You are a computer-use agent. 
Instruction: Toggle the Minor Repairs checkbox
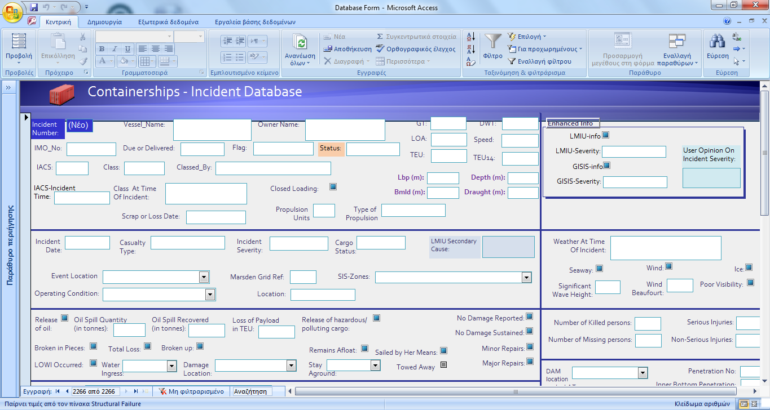pyautogui.click(x=530, y=347)
